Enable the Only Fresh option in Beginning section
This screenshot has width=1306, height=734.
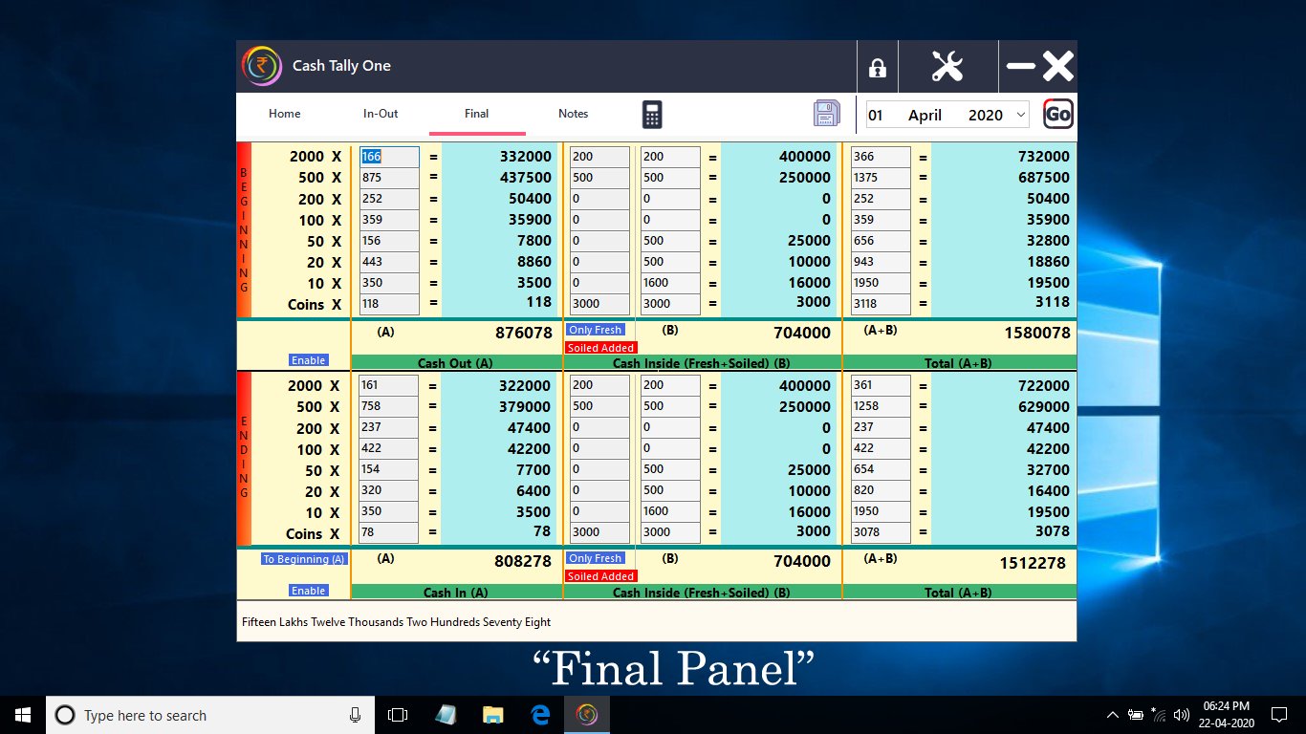coord(595,329)
